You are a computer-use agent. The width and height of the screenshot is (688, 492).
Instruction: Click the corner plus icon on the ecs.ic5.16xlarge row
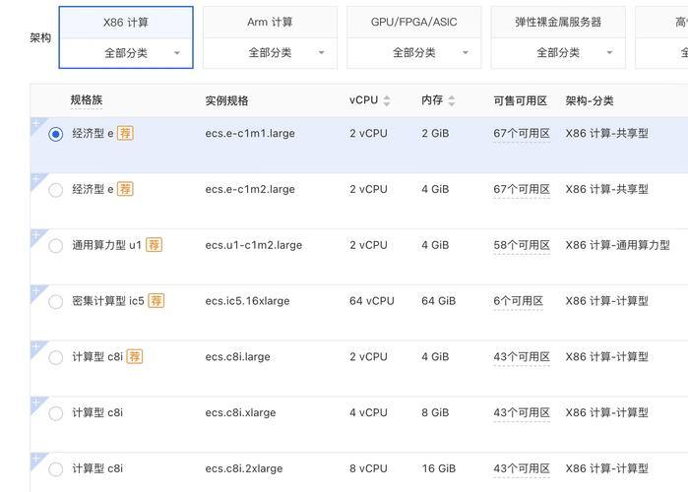coord(36,291)
